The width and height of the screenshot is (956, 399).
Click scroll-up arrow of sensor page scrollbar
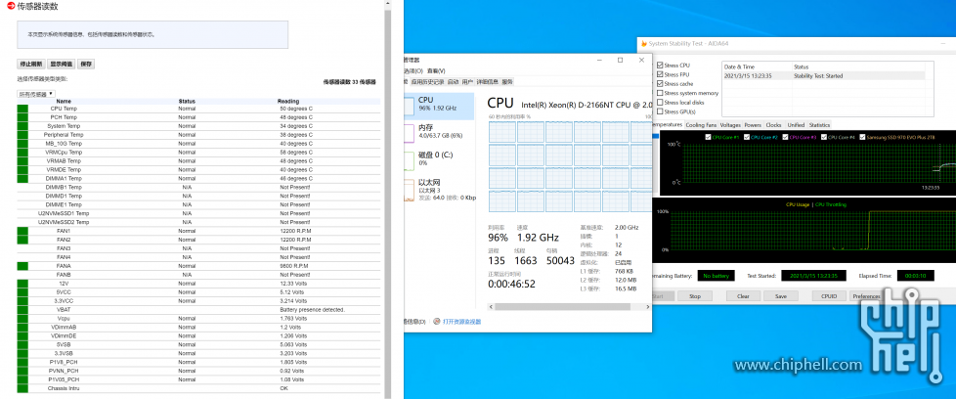click(387, 3)
